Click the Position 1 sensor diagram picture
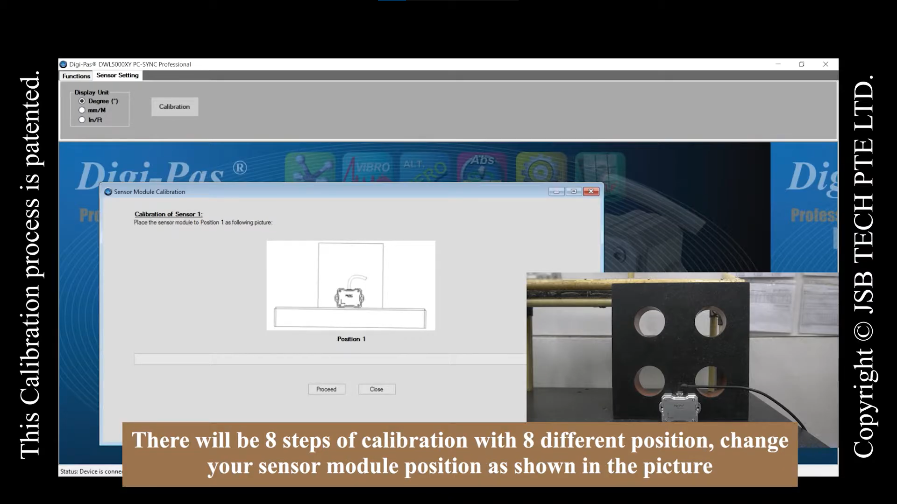897x504 pixels. [x=350, y=285]
